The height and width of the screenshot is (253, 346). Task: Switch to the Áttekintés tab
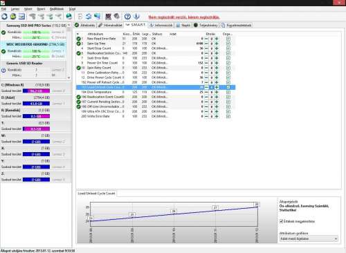pos(85,25)
